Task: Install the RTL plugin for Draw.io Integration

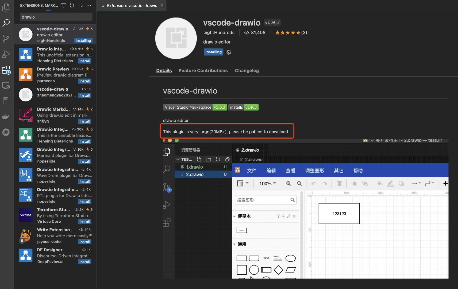Action: point(84,201)
